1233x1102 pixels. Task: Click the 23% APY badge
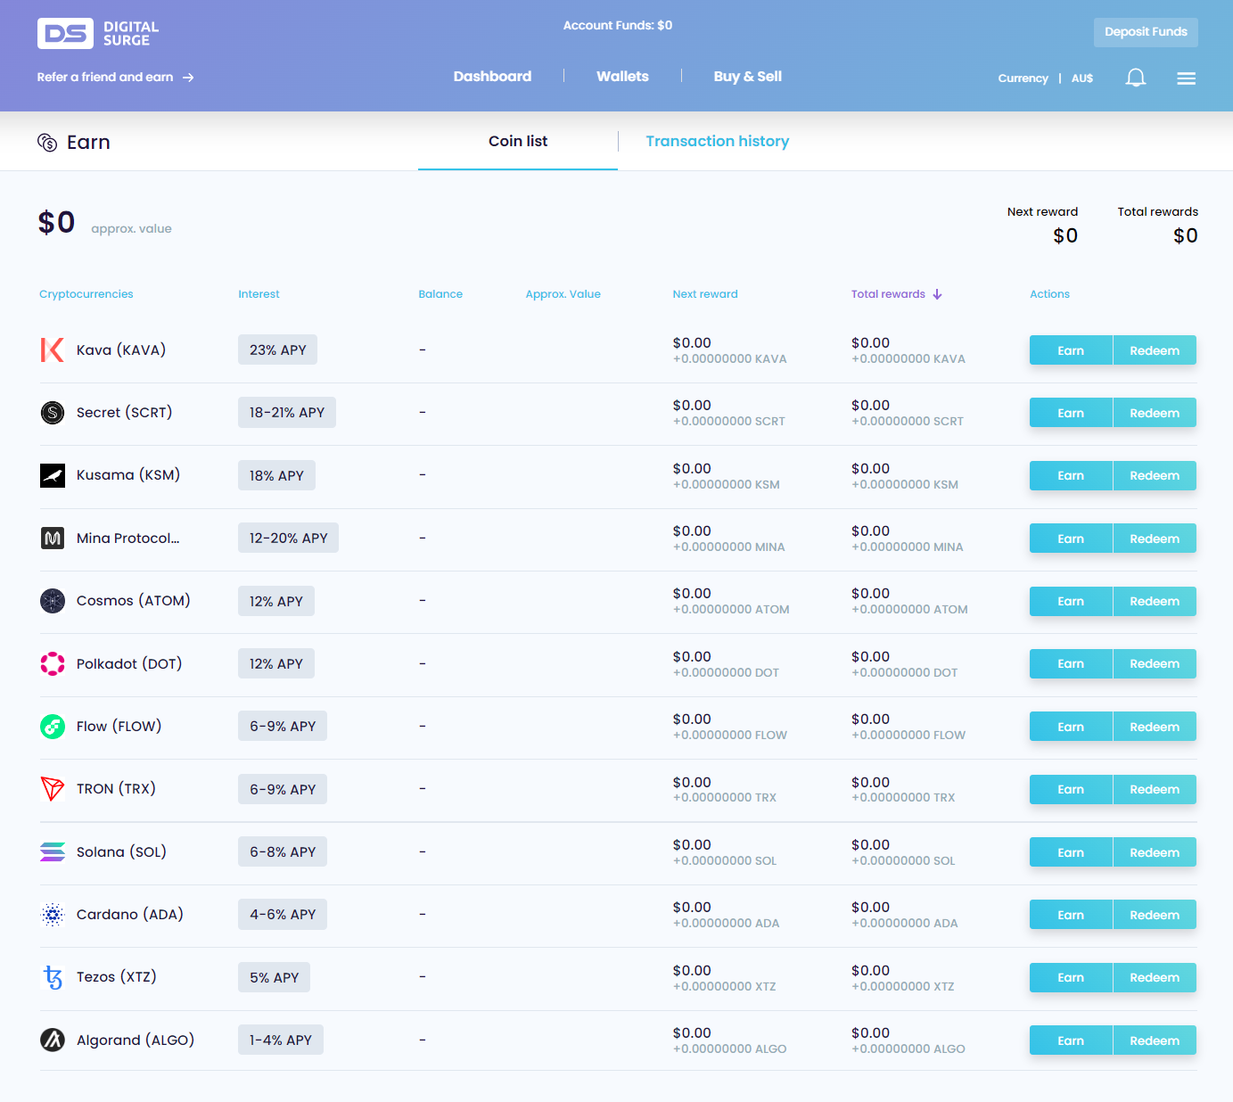click(277, 350)
